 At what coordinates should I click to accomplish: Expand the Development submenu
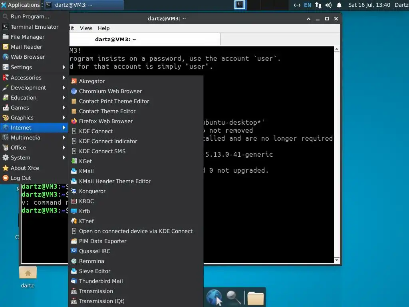click(34, 88)
